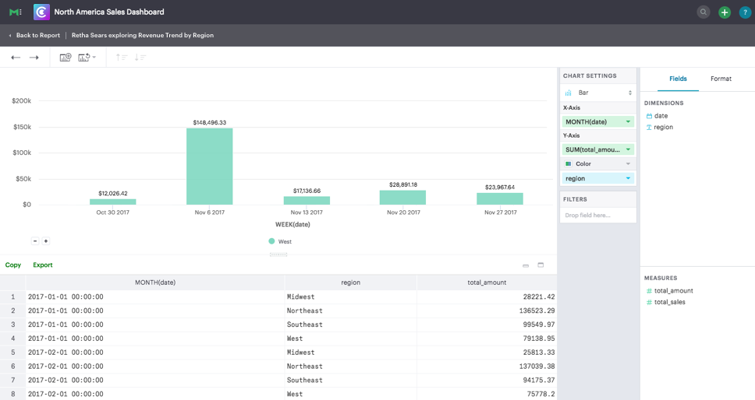Click the total_sales hash icon

[x=649, y=302]
